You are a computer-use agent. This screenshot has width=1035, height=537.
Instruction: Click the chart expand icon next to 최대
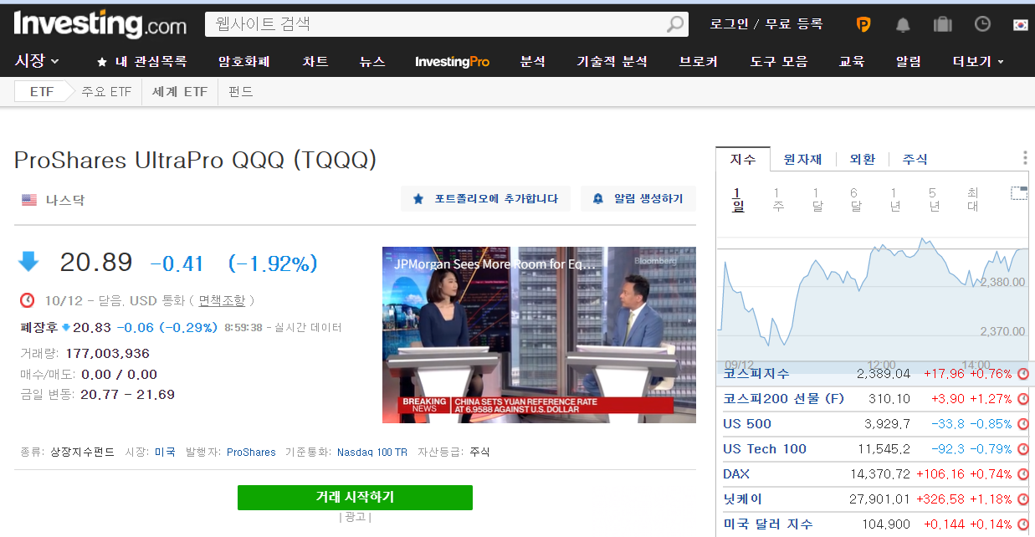pyautogui.click(x=1018, y=193)
